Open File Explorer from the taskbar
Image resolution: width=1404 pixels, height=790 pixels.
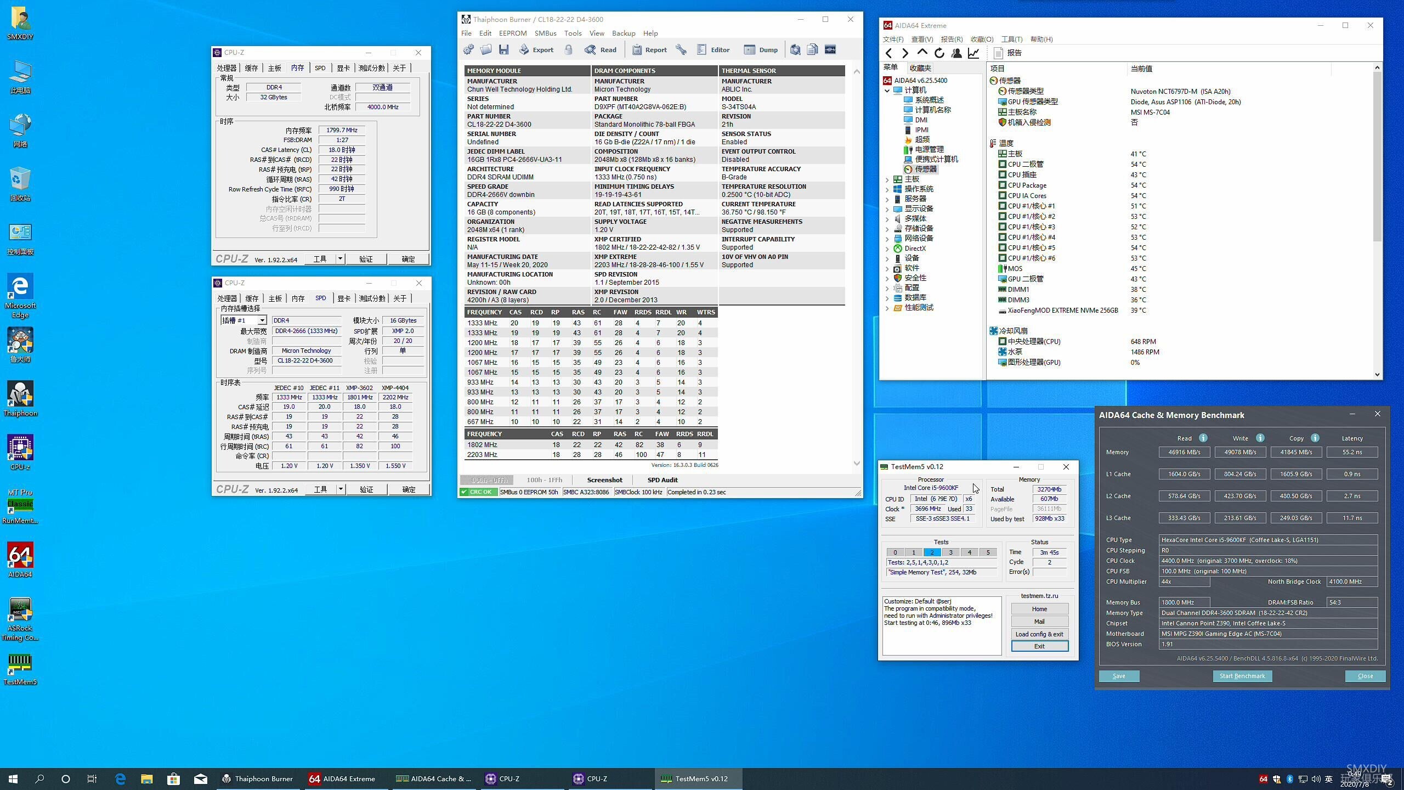coord(147,778)
